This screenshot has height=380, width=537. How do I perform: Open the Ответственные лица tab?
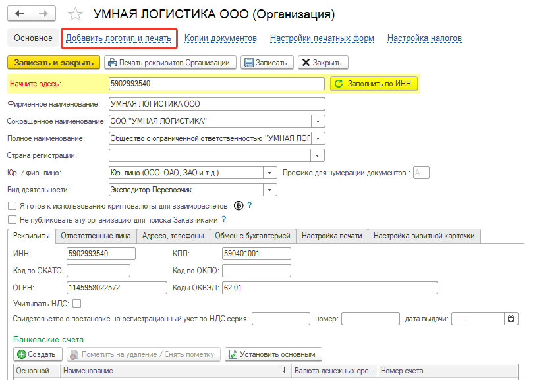pos(96,236)
